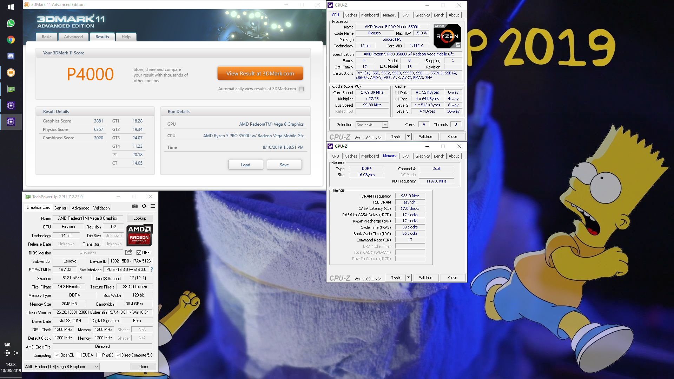Open the Advanced tab in GPU-Z
This screenshot has height=379, width=674.
(x=80, y=208)
